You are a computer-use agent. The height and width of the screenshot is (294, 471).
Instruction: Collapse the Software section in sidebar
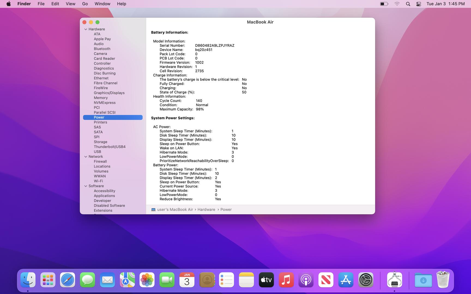click(x=86, y=186)
